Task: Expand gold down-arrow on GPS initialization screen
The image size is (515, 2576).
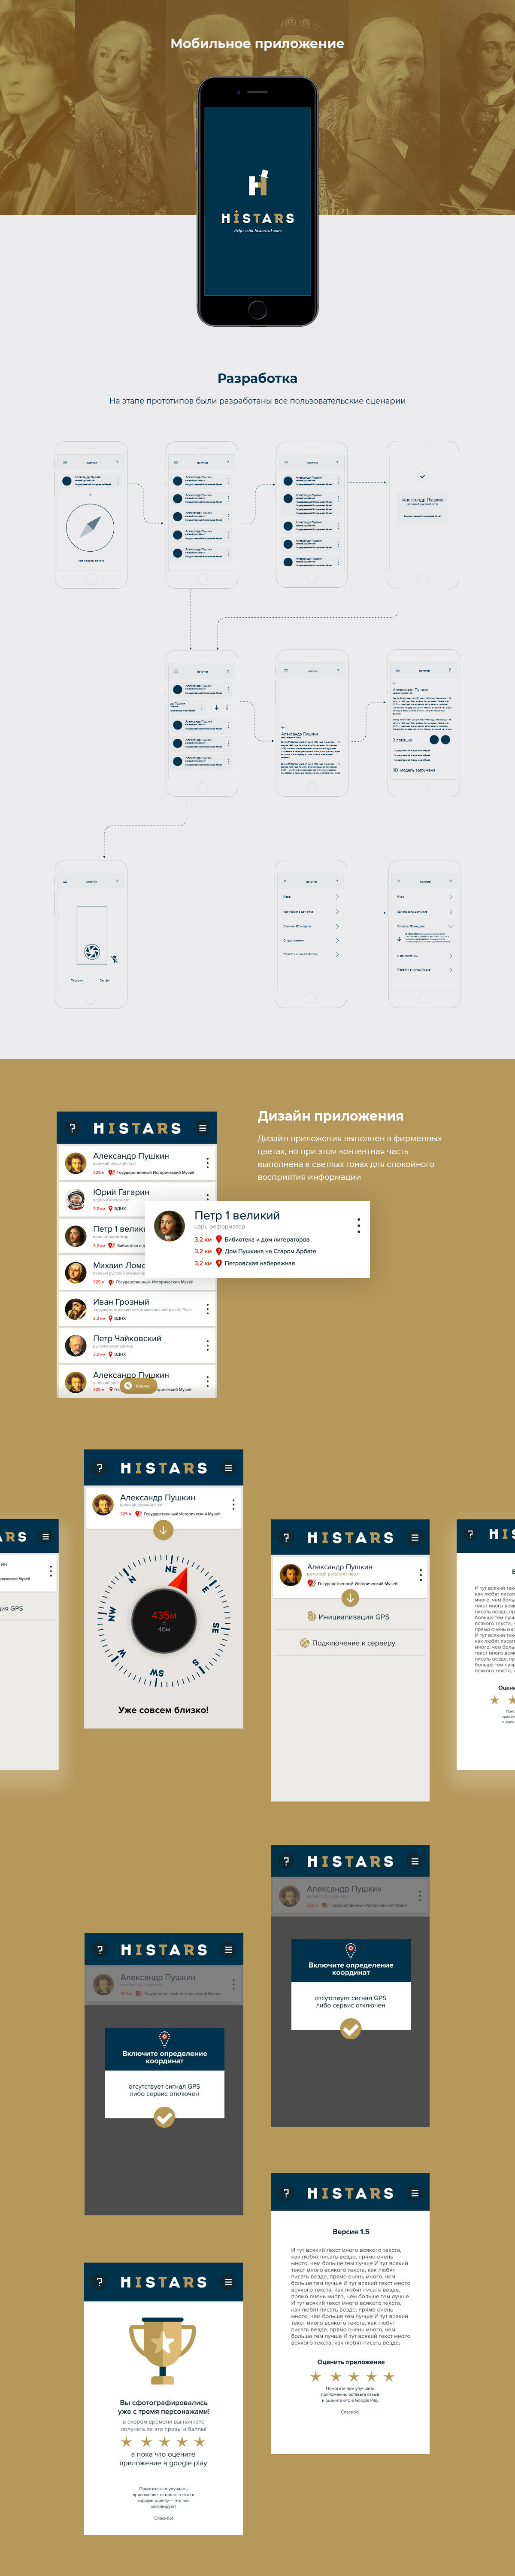Action: pos(350,1598)
